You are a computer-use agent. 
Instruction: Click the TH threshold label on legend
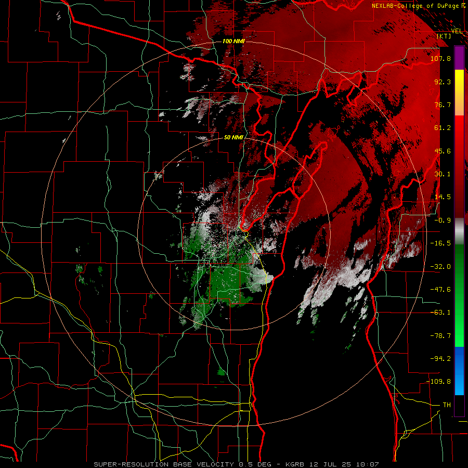tap(447, 405)
